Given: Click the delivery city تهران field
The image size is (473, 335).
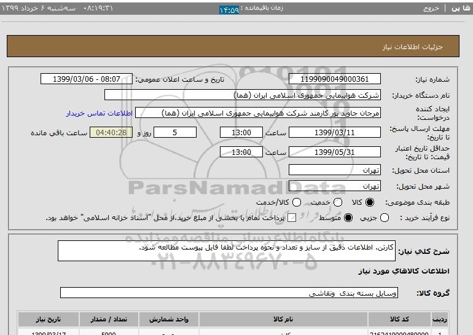Looking at the screenshot, I should 335,186.
